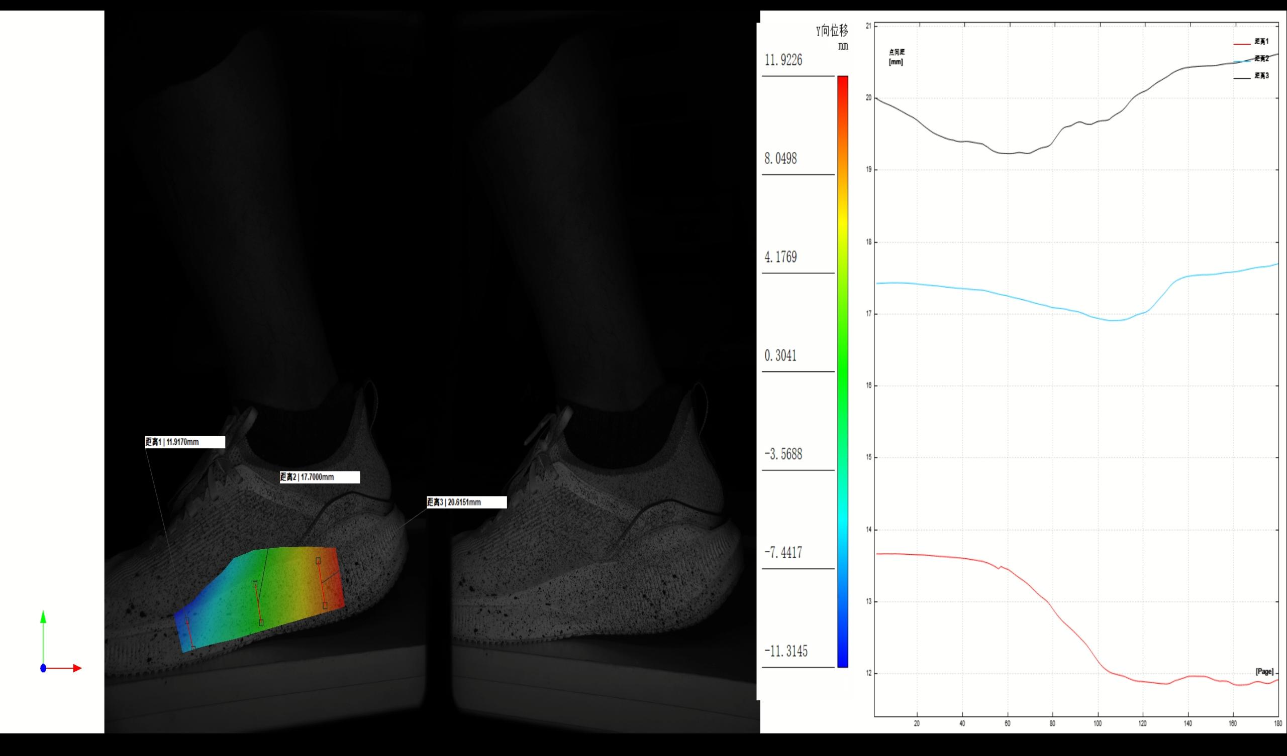Screen dimensions: 1287x756
Task: Click lower square marker of distance 3 line
Action: tap(325, 605)
